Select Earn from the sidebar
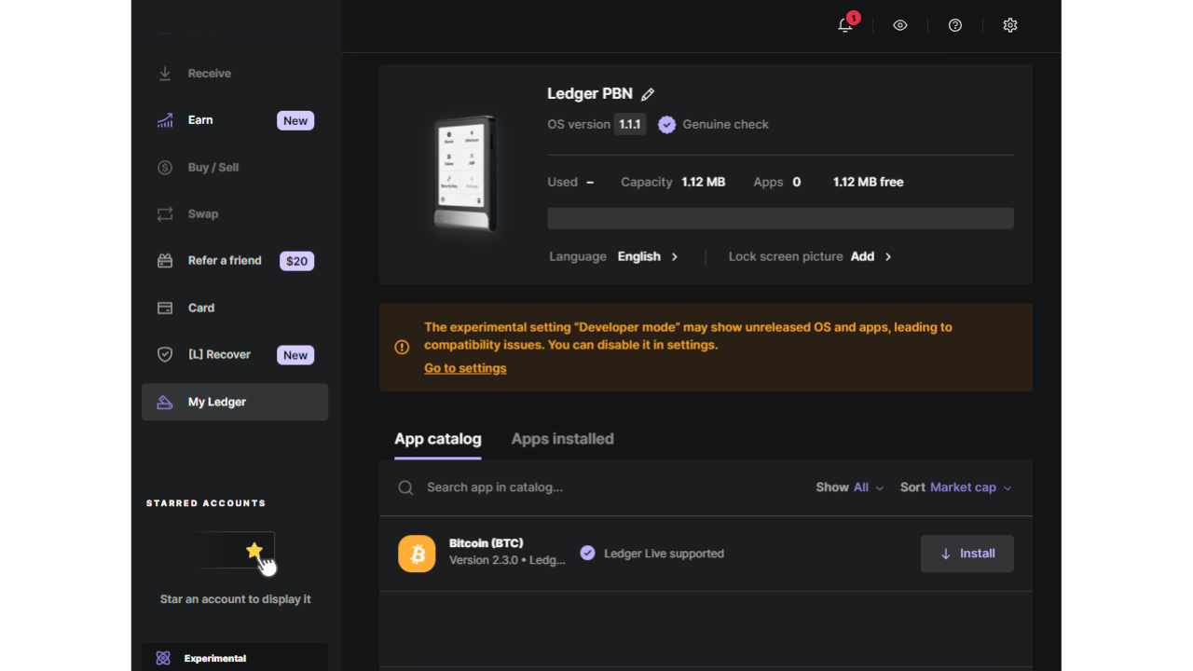 click(200, 119)
